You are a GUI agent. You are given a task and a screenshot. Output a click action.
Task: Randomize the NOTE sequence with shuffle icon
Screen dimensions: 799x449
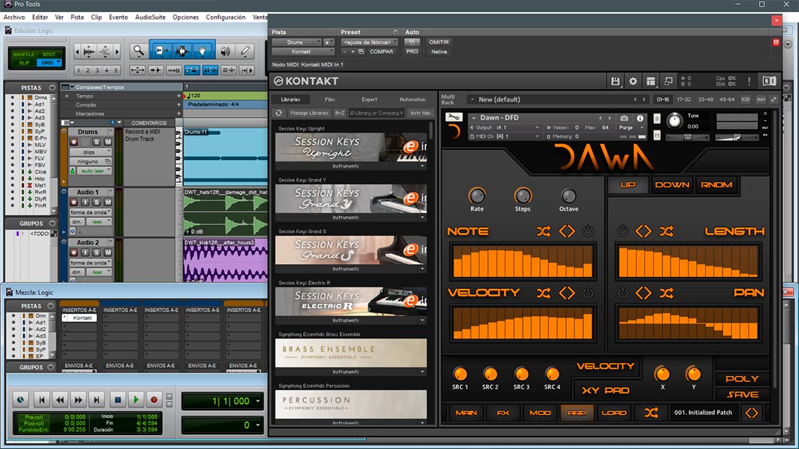(544, 231)
